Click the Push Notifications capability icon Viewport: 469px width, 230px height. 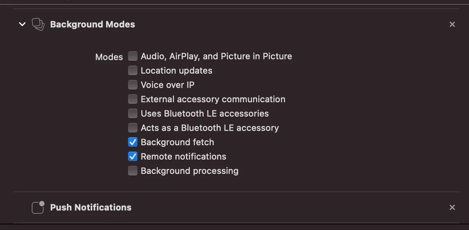(x=38, y=207)
